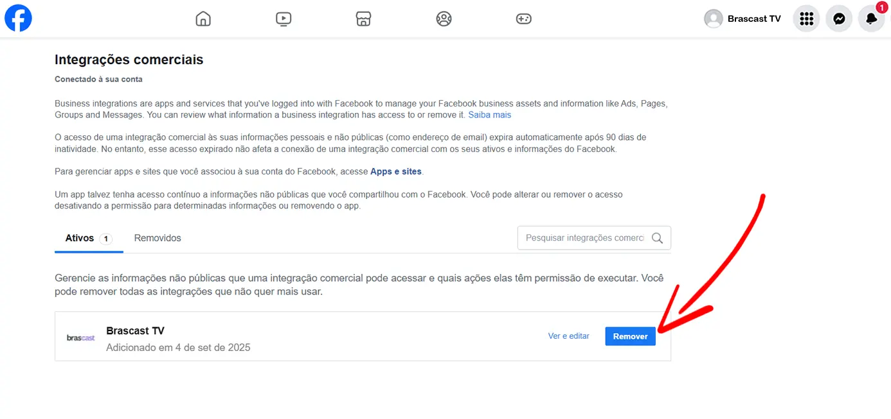Go to the Home feed icon
The height and width of the screenshot is (419, 891).
click(x=203, y=19)
